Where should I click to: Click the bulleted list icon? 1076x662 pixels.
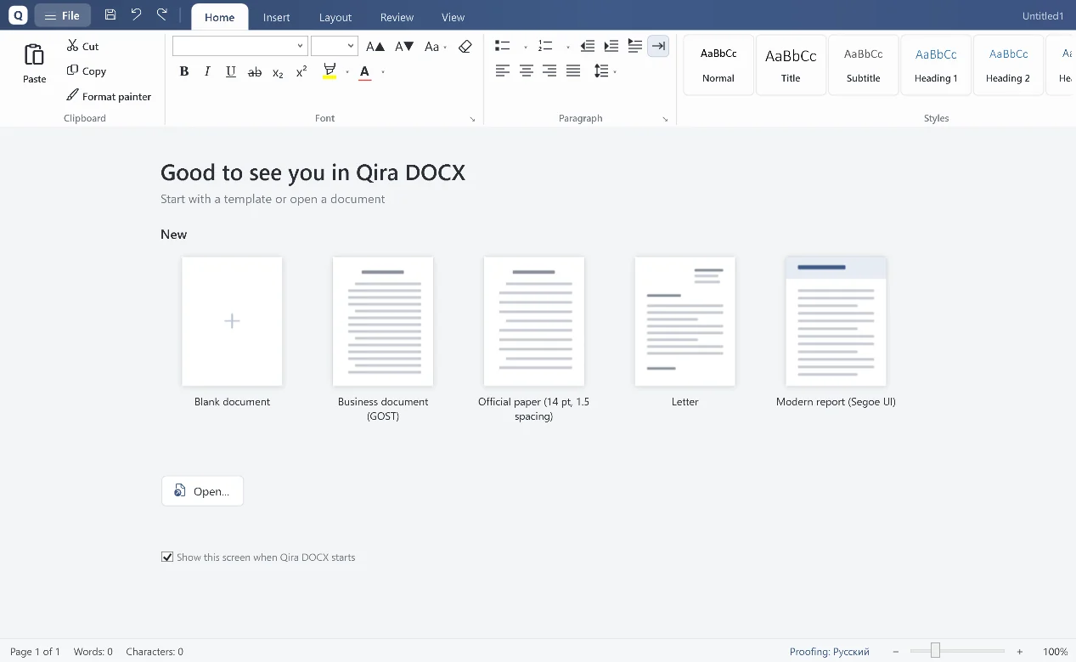click(x=503, y=46)
